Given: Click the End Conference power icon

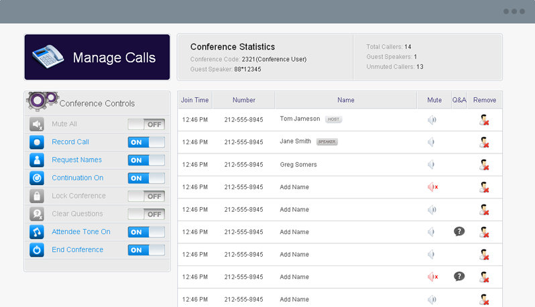Looking at the screenshot, I should [x=36, y=250].
